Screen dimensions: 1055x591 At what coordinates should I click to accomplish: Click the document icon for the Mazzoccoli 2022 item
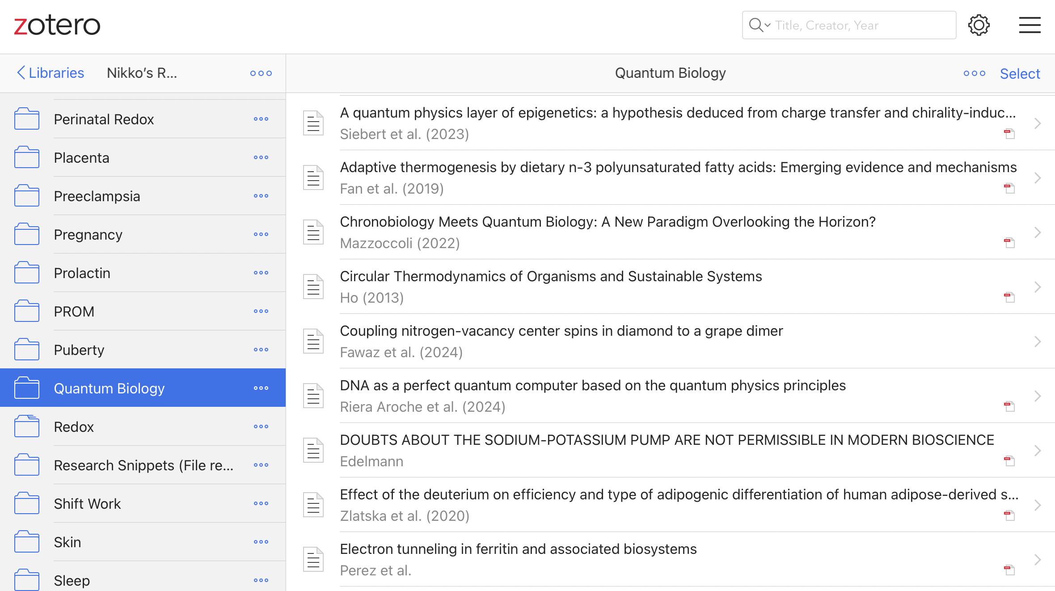313,232
